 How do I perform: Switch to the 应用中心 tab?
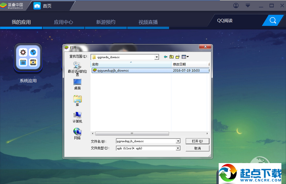click(64, 22)
